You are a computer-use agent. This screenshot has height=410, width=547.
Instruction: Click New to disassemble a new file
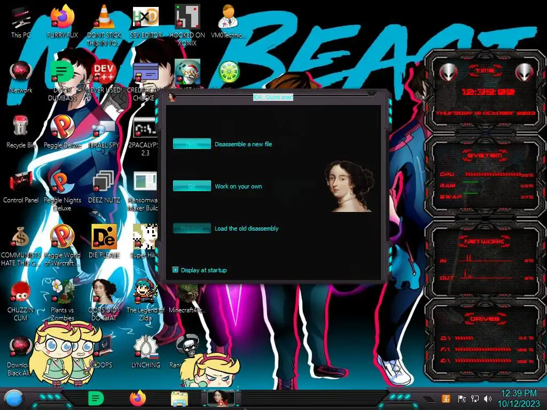[192, 144]
